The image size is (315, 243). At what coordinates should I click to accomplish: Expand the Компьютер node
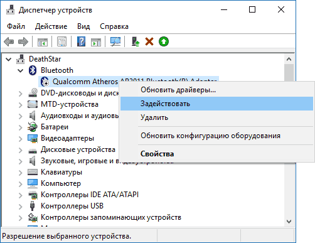click(x=20, y=184)
